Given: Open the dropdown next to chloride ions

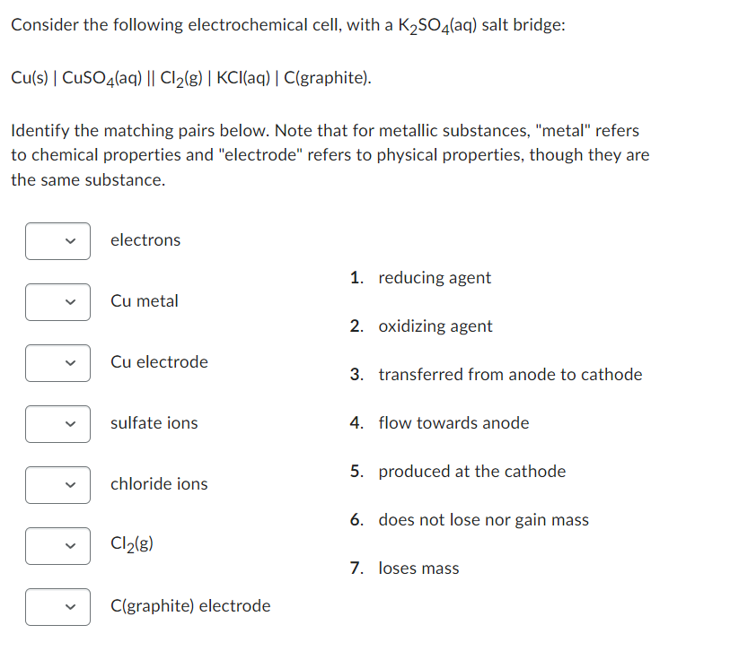Looking at the screenshot, I should tap(57, 485).
